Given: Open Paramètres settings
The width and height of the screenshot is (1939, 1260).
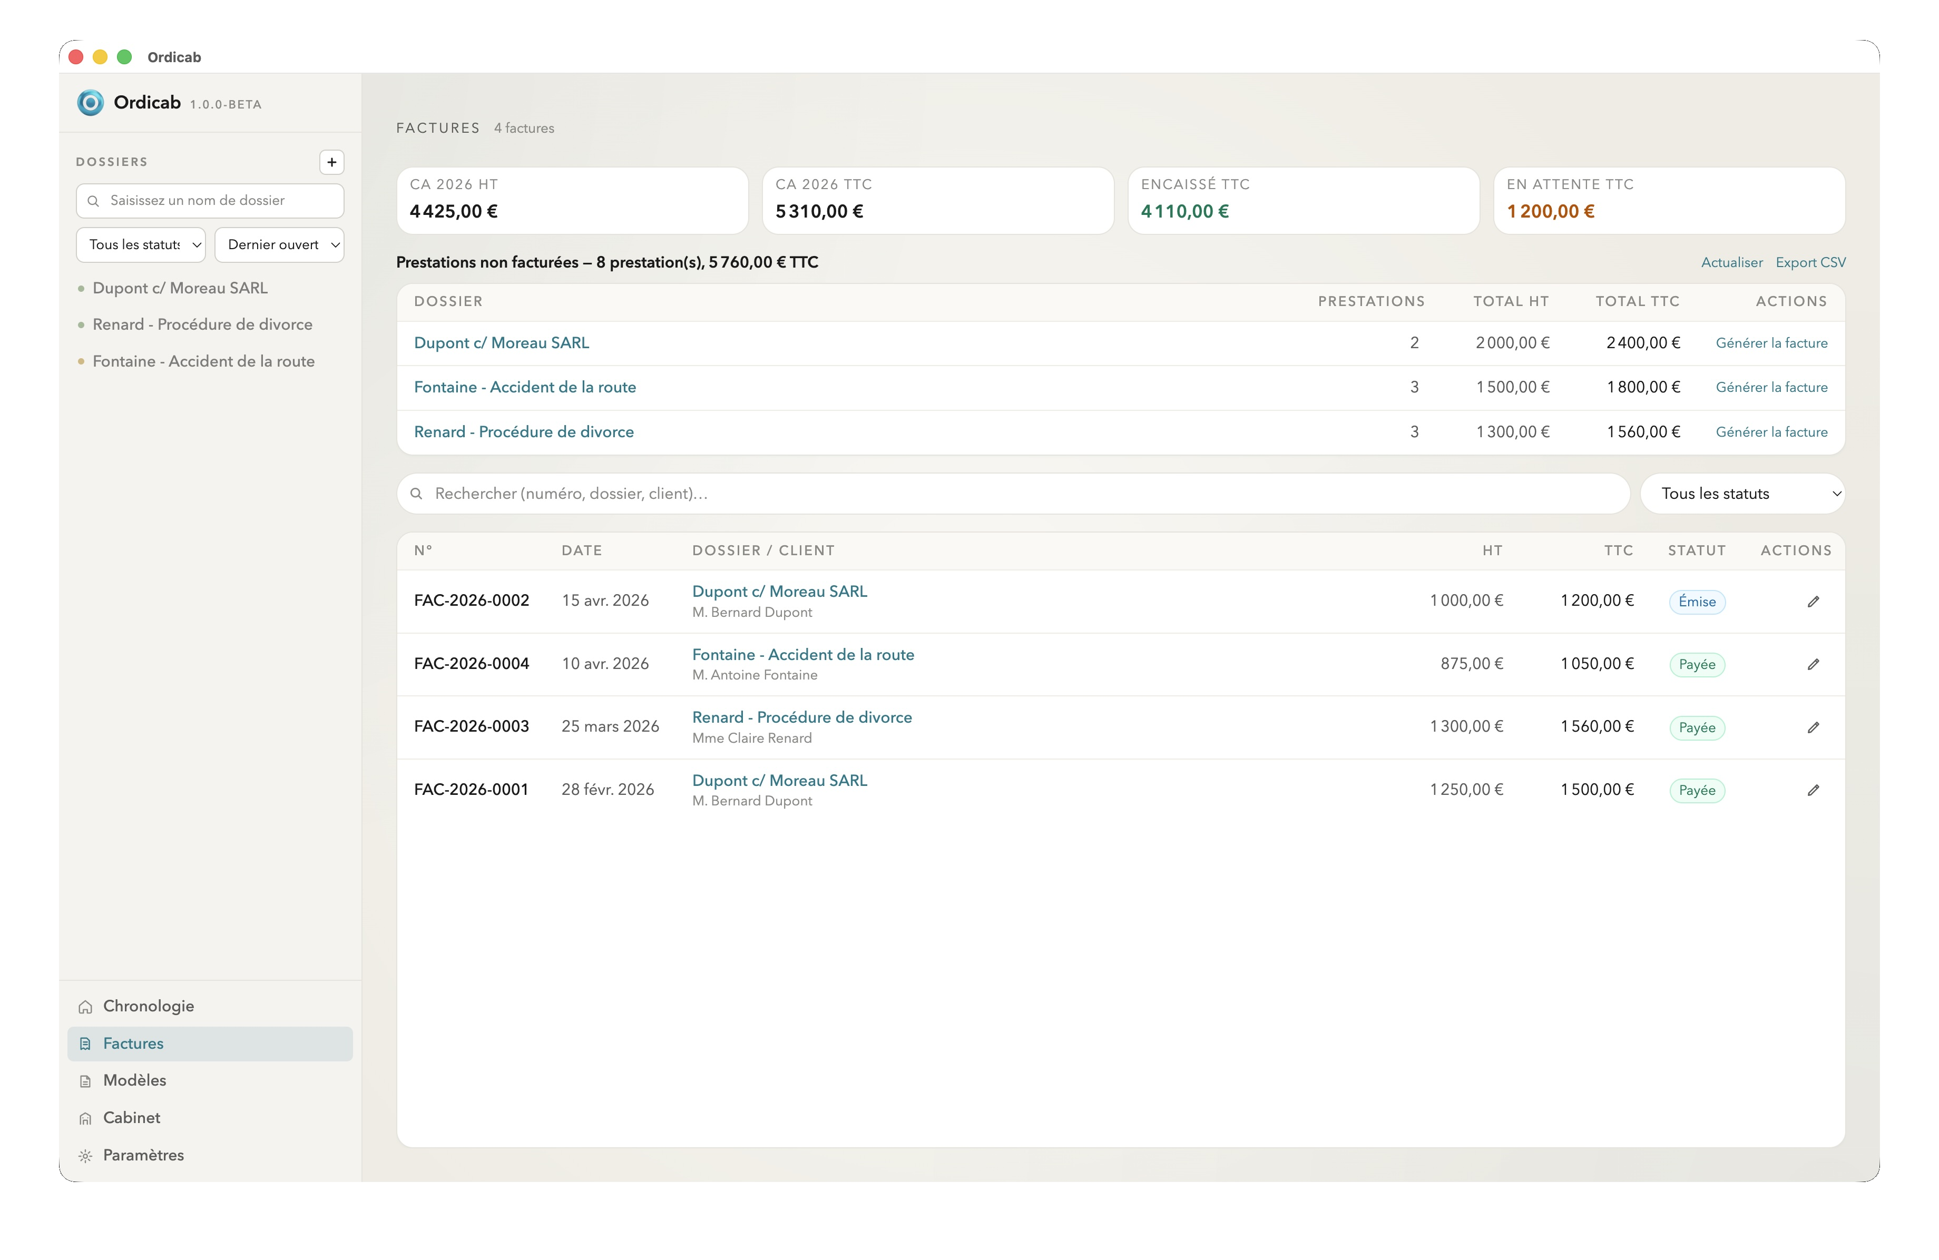Looking at the screenshot, I should (x=210, y=1156).
